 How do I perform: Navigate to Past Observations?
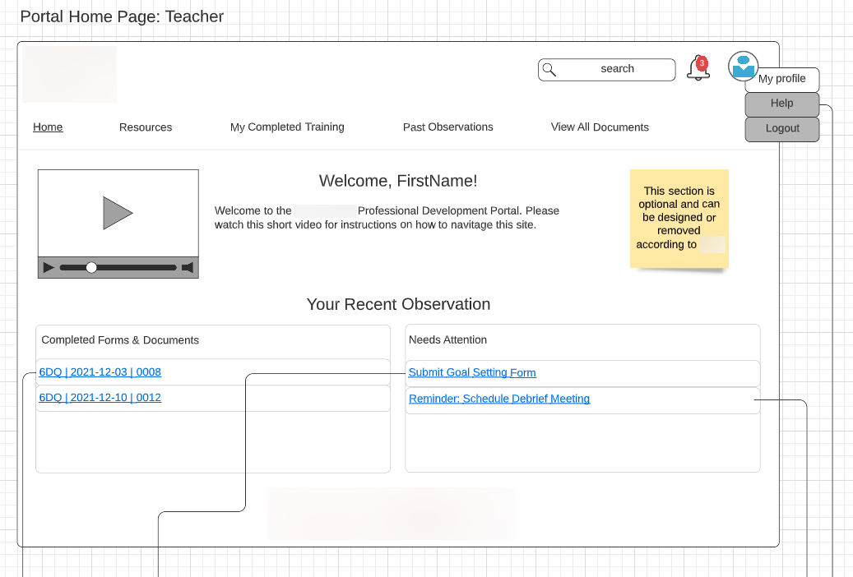(447, 127)
